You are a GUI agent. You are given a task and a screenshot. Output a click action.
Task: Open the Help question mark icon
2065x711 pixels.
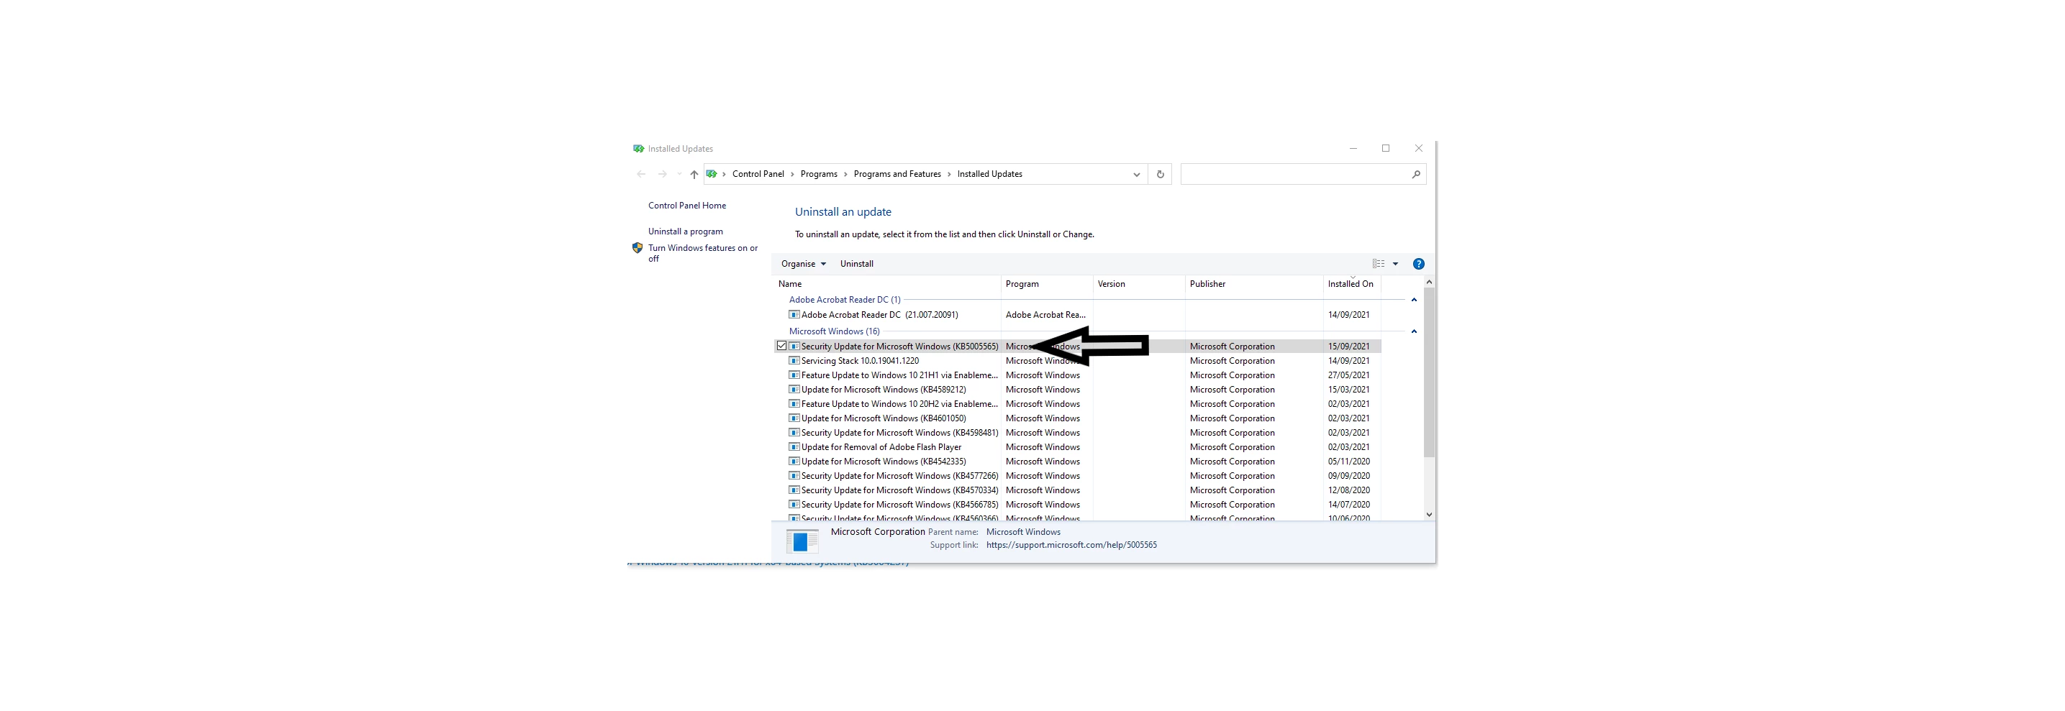pyautogui.click(x=1418, y=265)
